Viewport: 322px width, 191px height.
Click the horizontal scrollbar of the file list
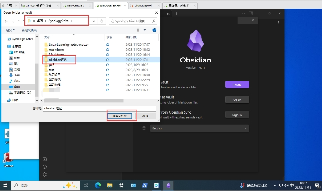[84, 101]
